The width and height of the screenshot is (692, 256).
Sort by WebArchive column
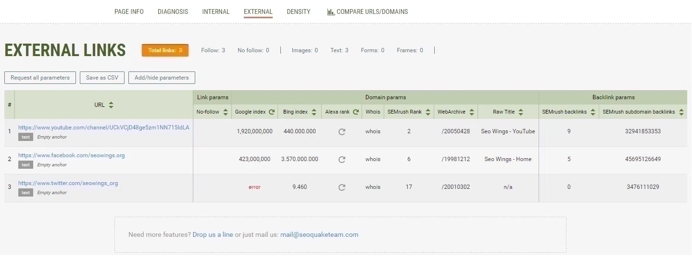472,112
